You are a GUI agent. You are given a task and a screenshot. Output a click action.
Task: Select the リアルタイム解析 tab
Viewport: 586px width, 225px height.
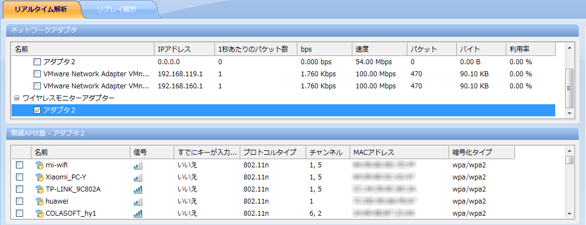41,9
